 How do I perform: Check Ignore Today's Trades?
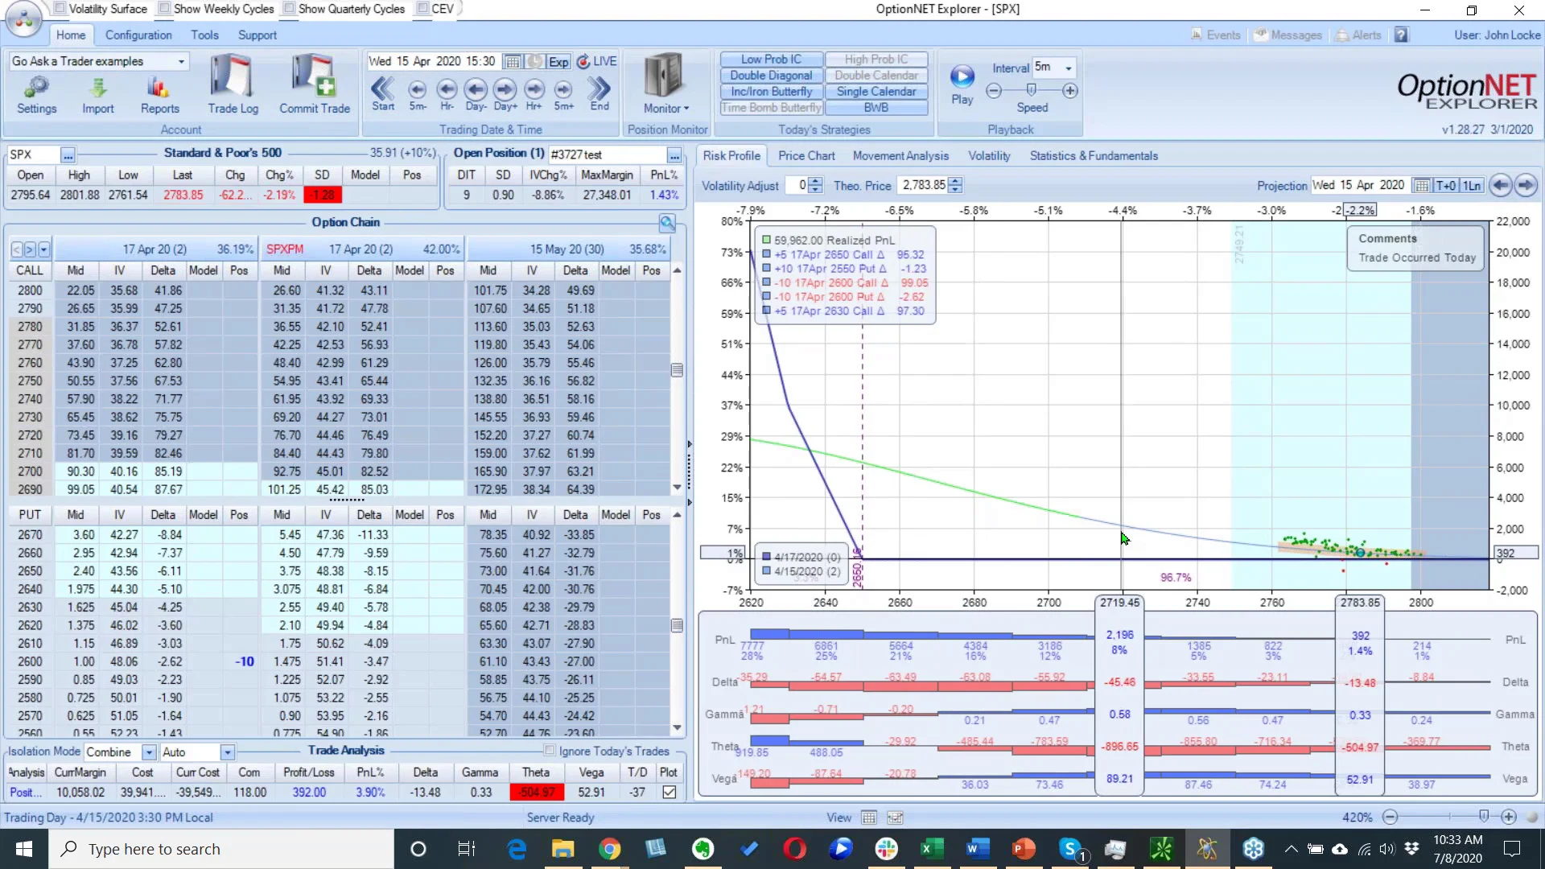pyautogui.click(x=550, y=751)
